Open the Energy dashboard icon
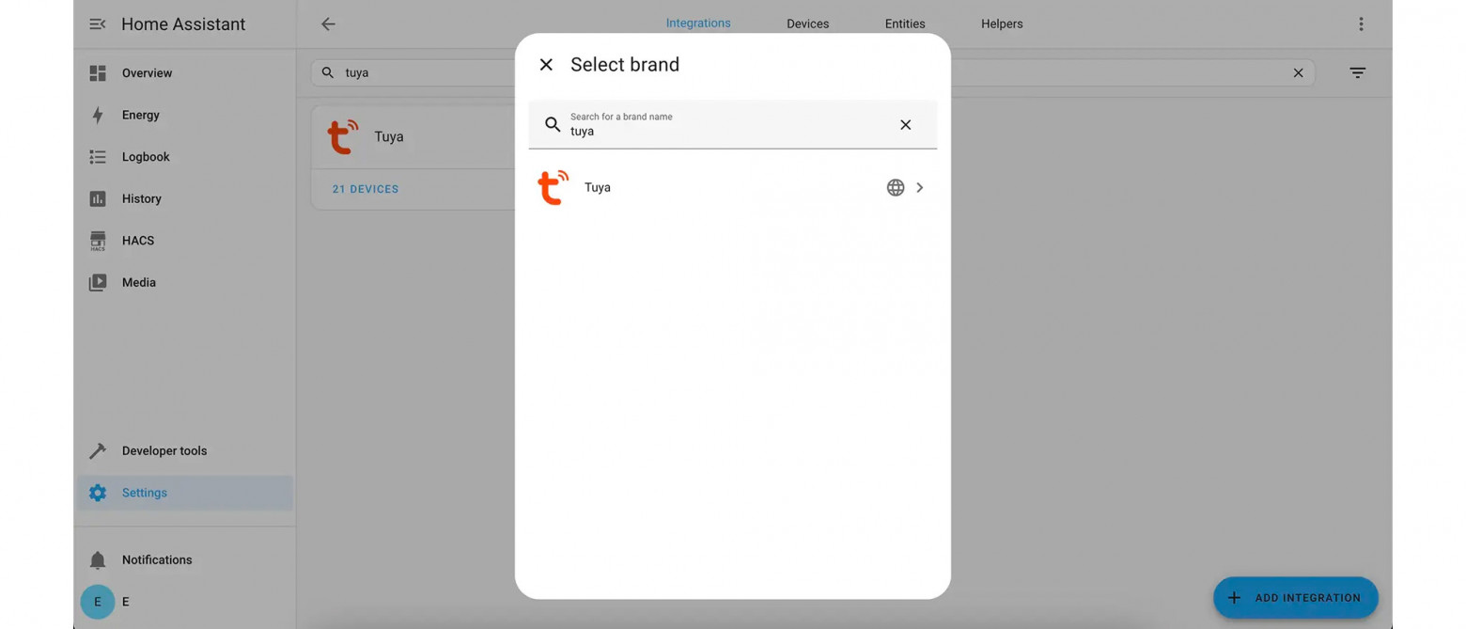 click(98, 115)
